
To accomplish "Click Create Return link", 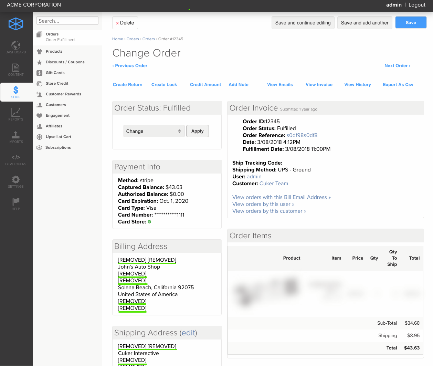I will coord(127,85).
